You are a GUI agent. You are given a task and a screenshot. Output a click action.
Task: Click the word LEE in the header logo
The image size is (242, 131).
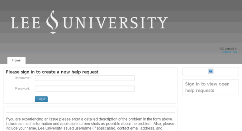[26, 23]
